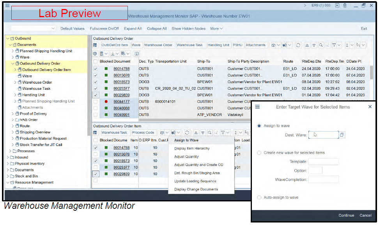Open main hamburger menu at top left
The height and width of the screenshot is (226, 379).
[x=7, y=5]
